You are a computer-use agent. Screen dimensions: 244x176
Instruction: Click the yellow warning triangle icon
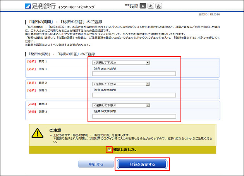click(x=38, y=133)
